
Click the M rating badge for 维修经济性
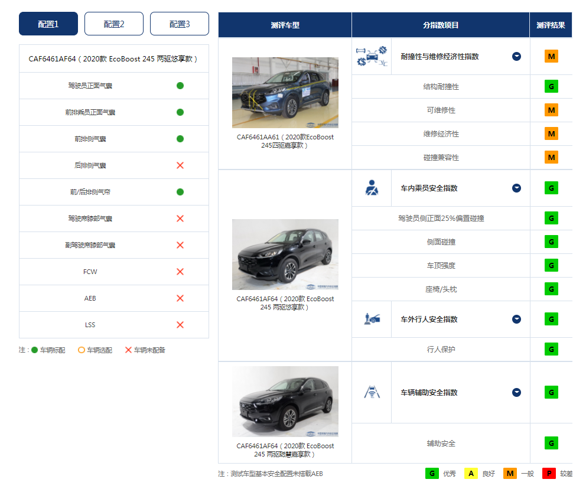click(551, 133)
